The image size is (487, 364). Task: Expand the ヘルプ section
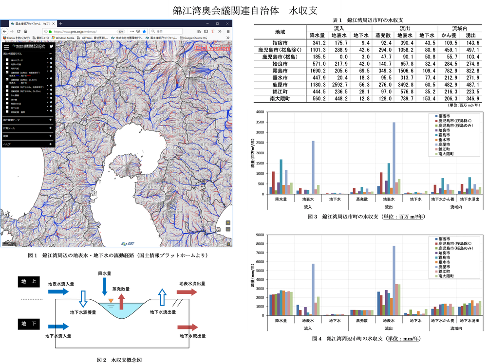(x=50, y=144)
